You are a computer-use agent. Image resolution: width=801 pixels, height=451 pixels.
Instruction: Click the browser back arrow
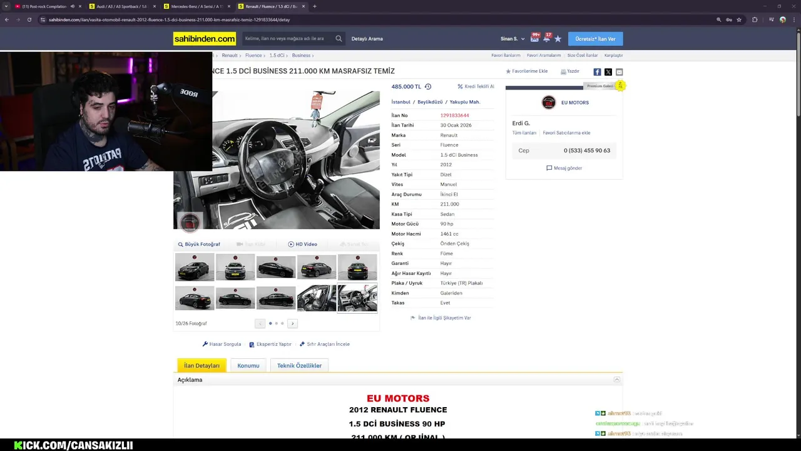point(7,19)
